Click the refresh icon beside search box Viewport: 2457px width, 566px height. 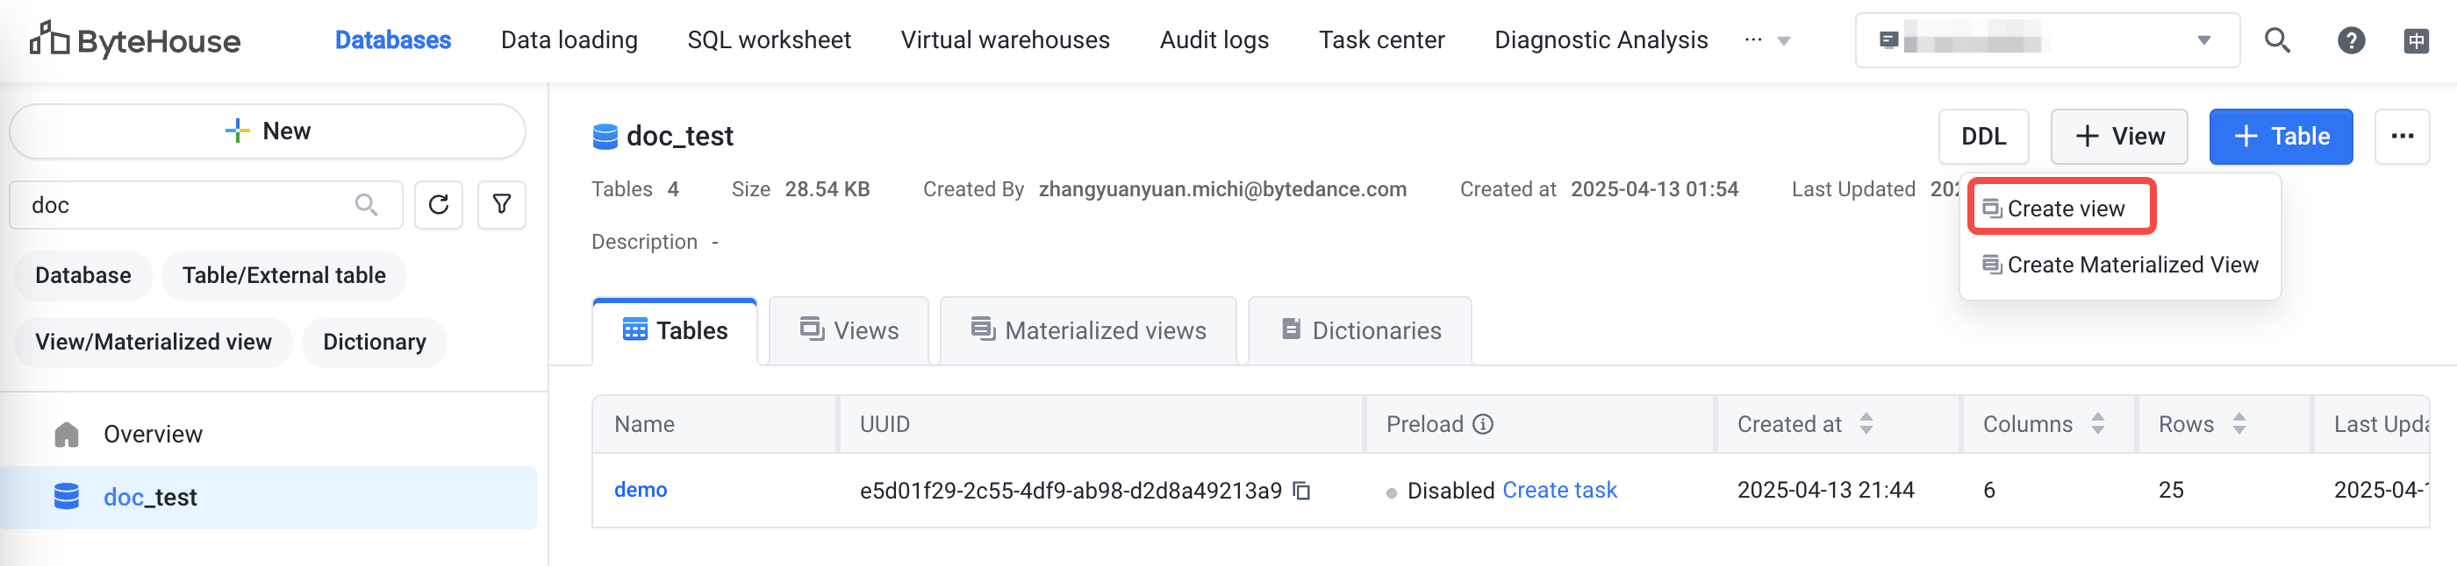438,205
